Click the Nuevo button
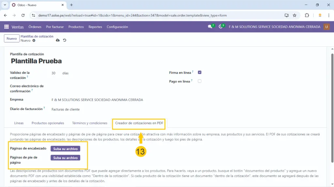 [x=11, y=38]
